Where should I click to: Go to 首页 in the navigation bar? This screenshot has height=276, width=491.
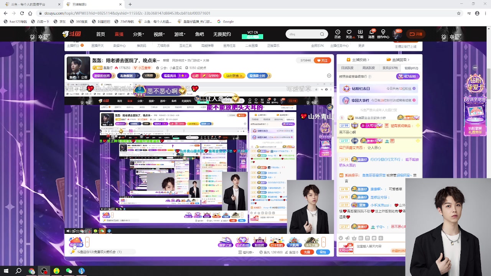(101, 34)
